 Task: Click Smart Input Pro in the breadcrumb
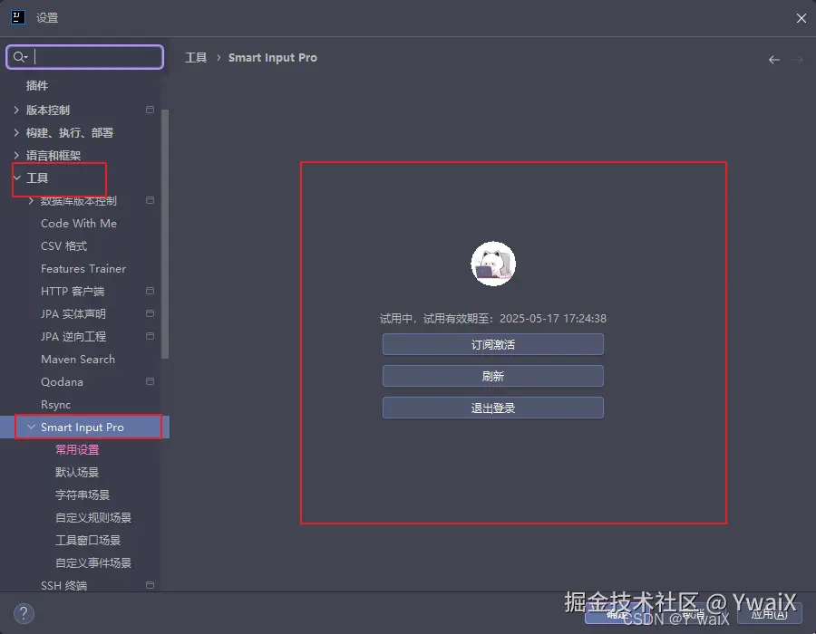pos(273,57)
